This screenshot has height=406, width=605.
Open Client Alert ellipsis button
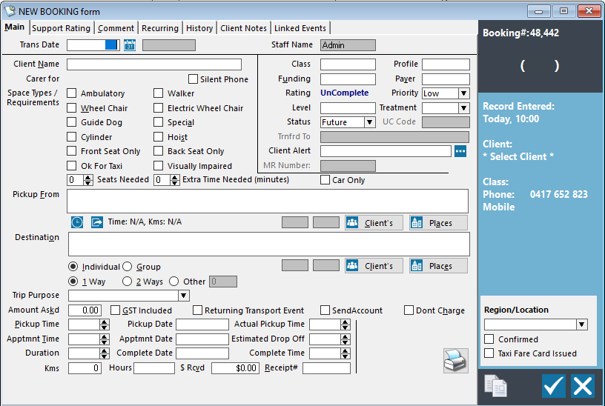coord(460,151)
